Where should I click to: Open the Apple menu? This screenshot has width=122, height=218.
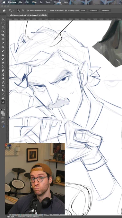[x=4, y=2]
